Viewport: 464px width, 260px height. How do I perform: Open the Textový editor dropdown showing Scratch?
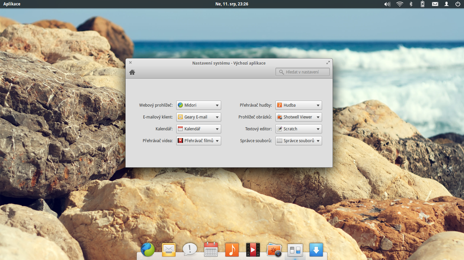pos(298,129)
